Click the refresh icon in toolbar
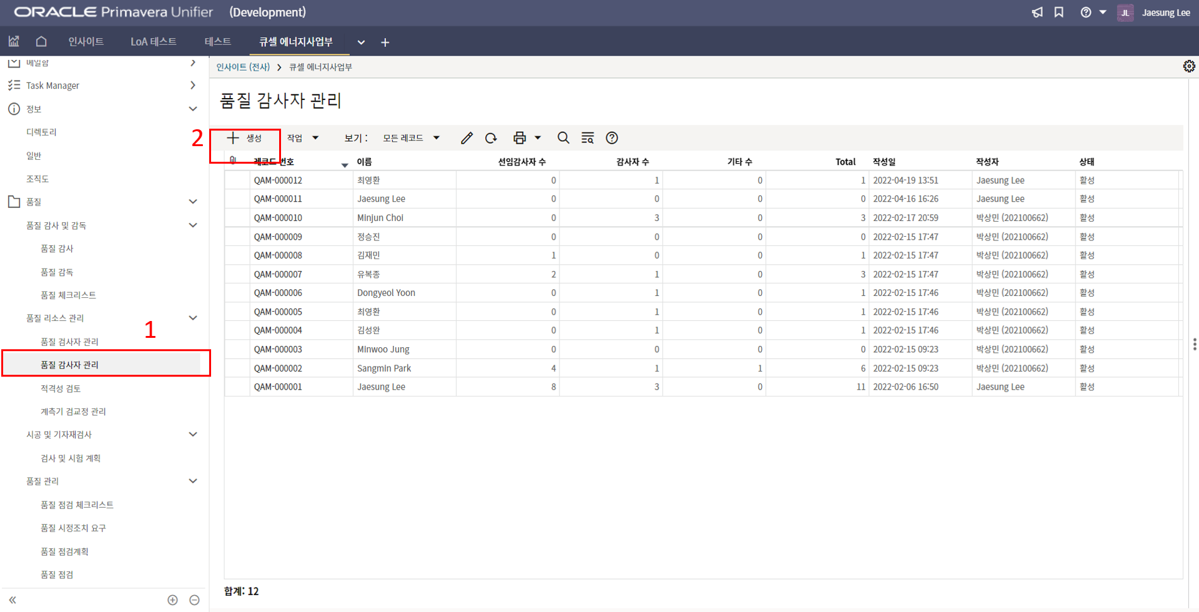This screenshot has width=1199, height=612. tap(491, 138)
